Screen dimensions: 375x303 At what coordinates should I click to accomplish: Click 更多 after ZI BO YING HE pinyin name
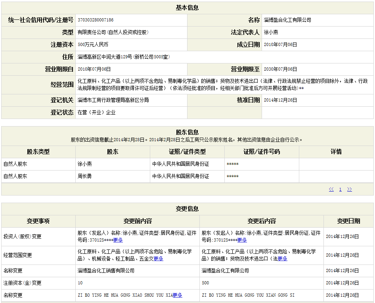point(177,295)
